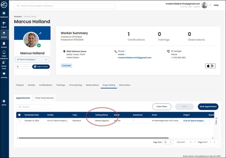Sort by Scheduled Date column header
This screenshot has width=226, height=158.
click(31, 115)
